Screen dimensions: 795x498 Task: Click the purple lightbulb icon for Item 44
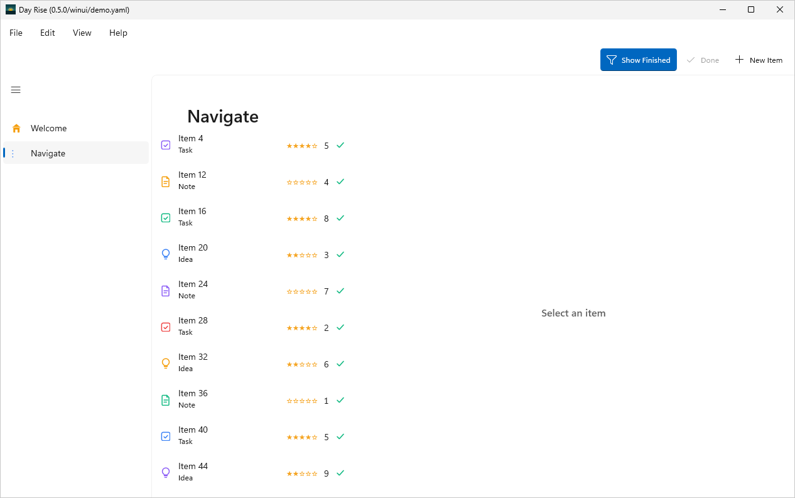166,473
